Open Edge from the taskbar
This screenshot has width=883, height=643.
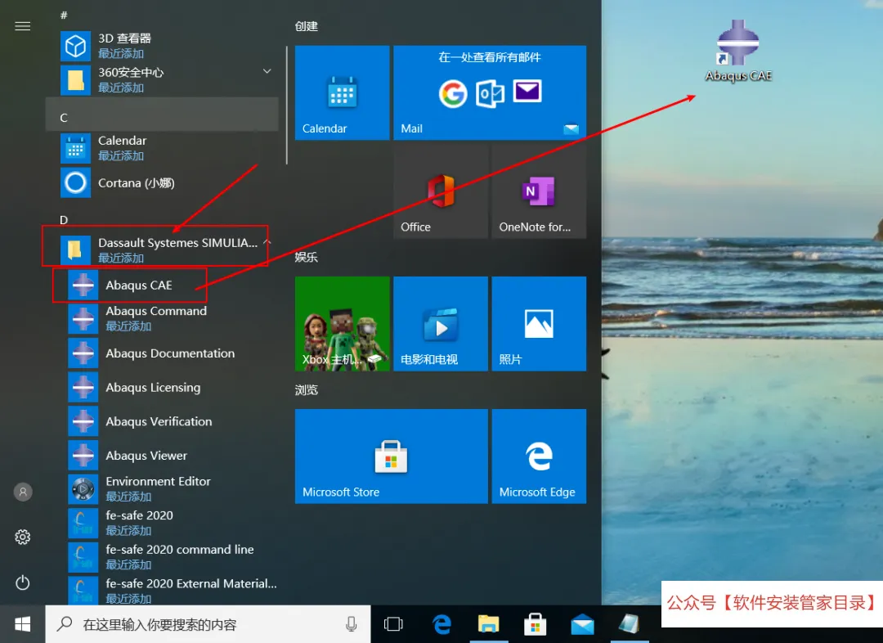[441, 624]
